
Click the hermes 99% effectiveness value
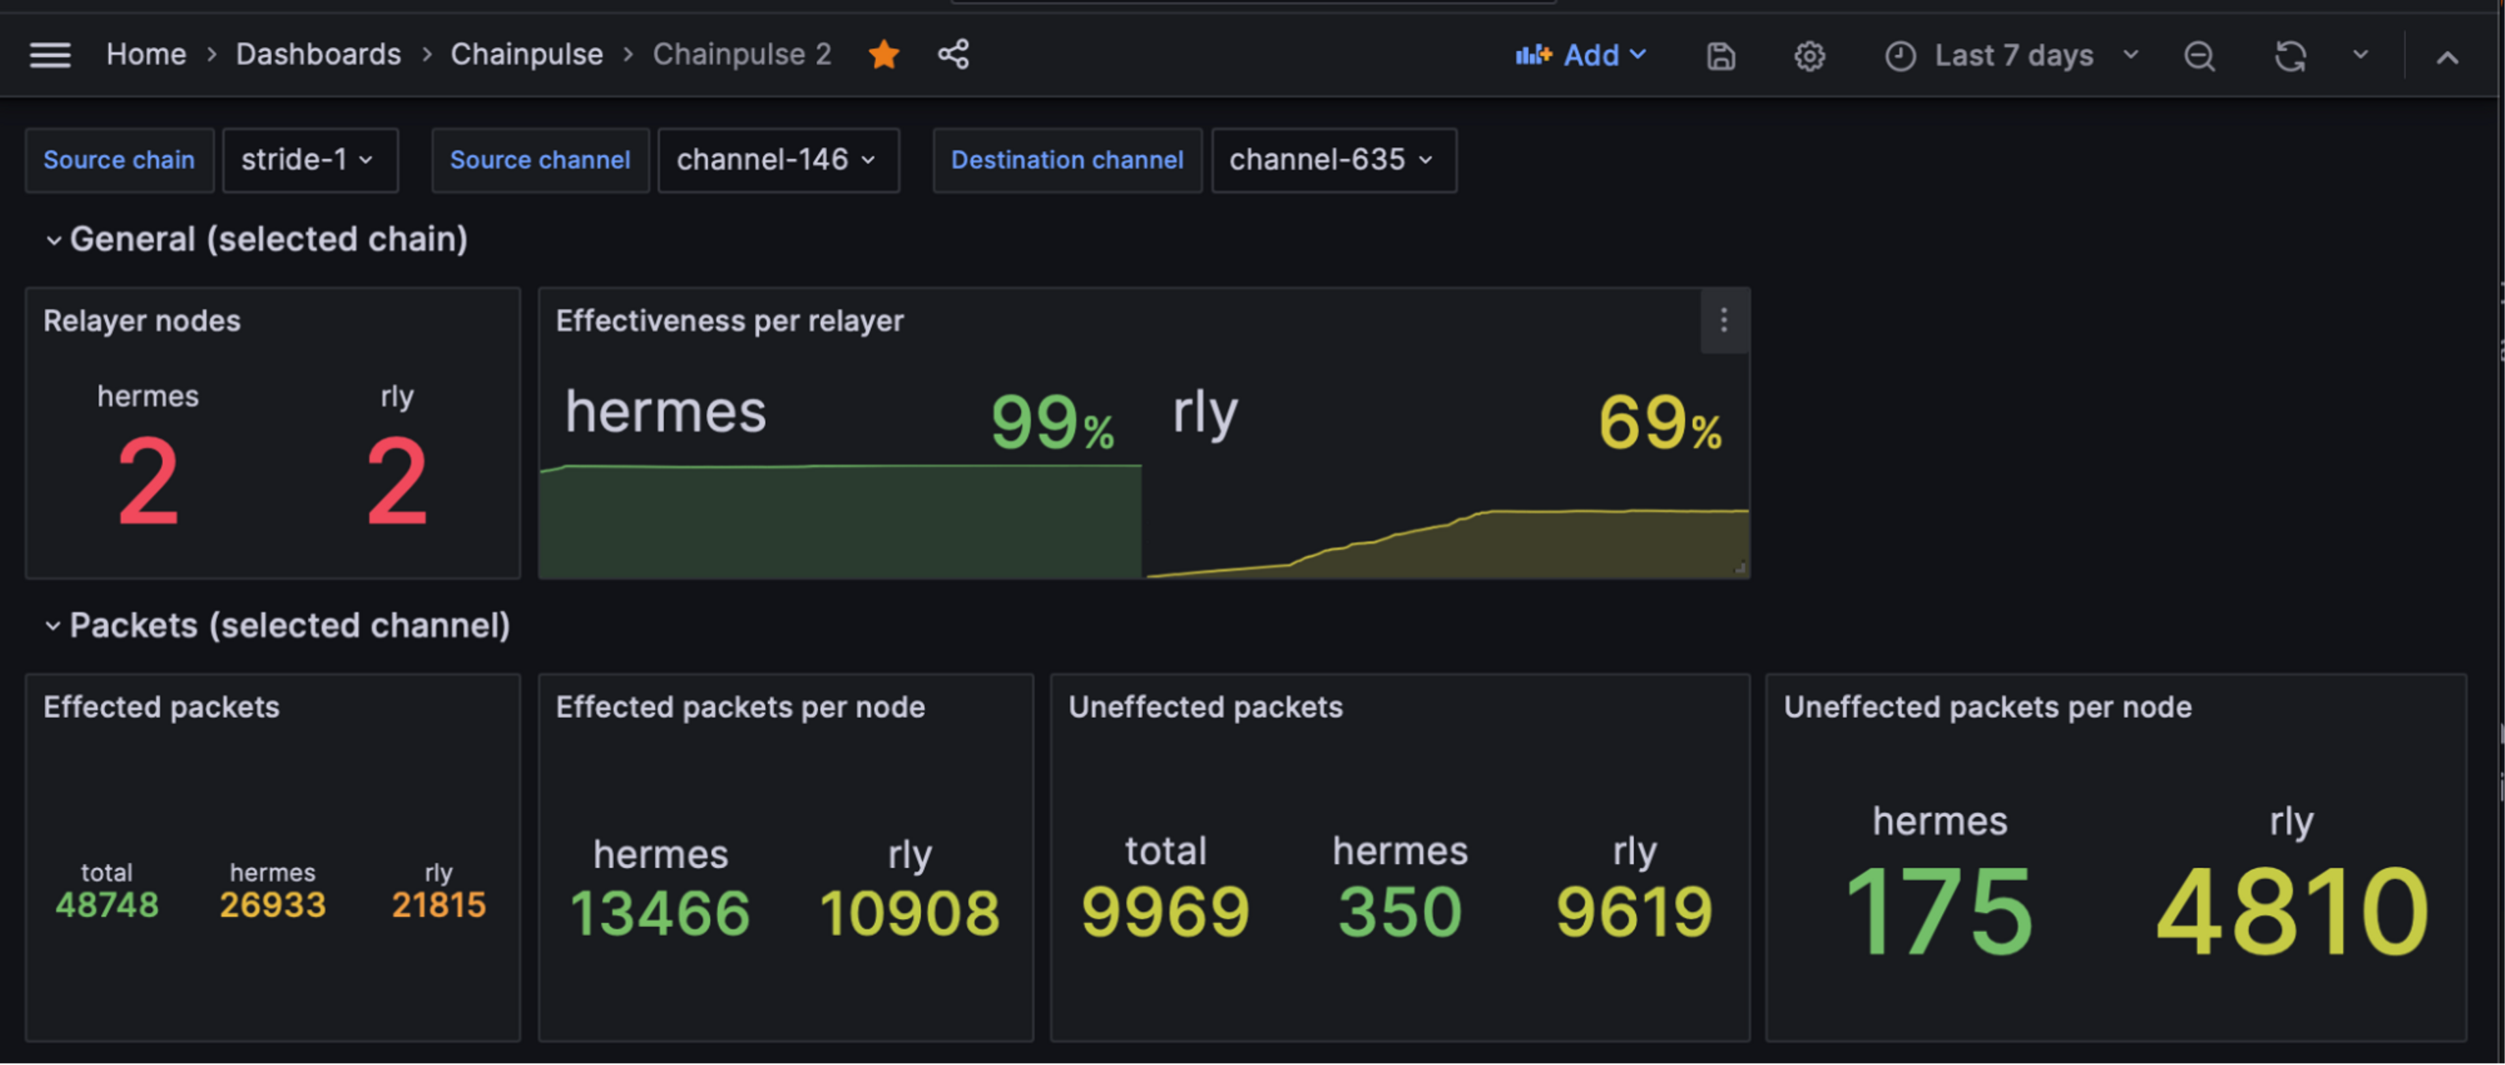pos(1051,422)
